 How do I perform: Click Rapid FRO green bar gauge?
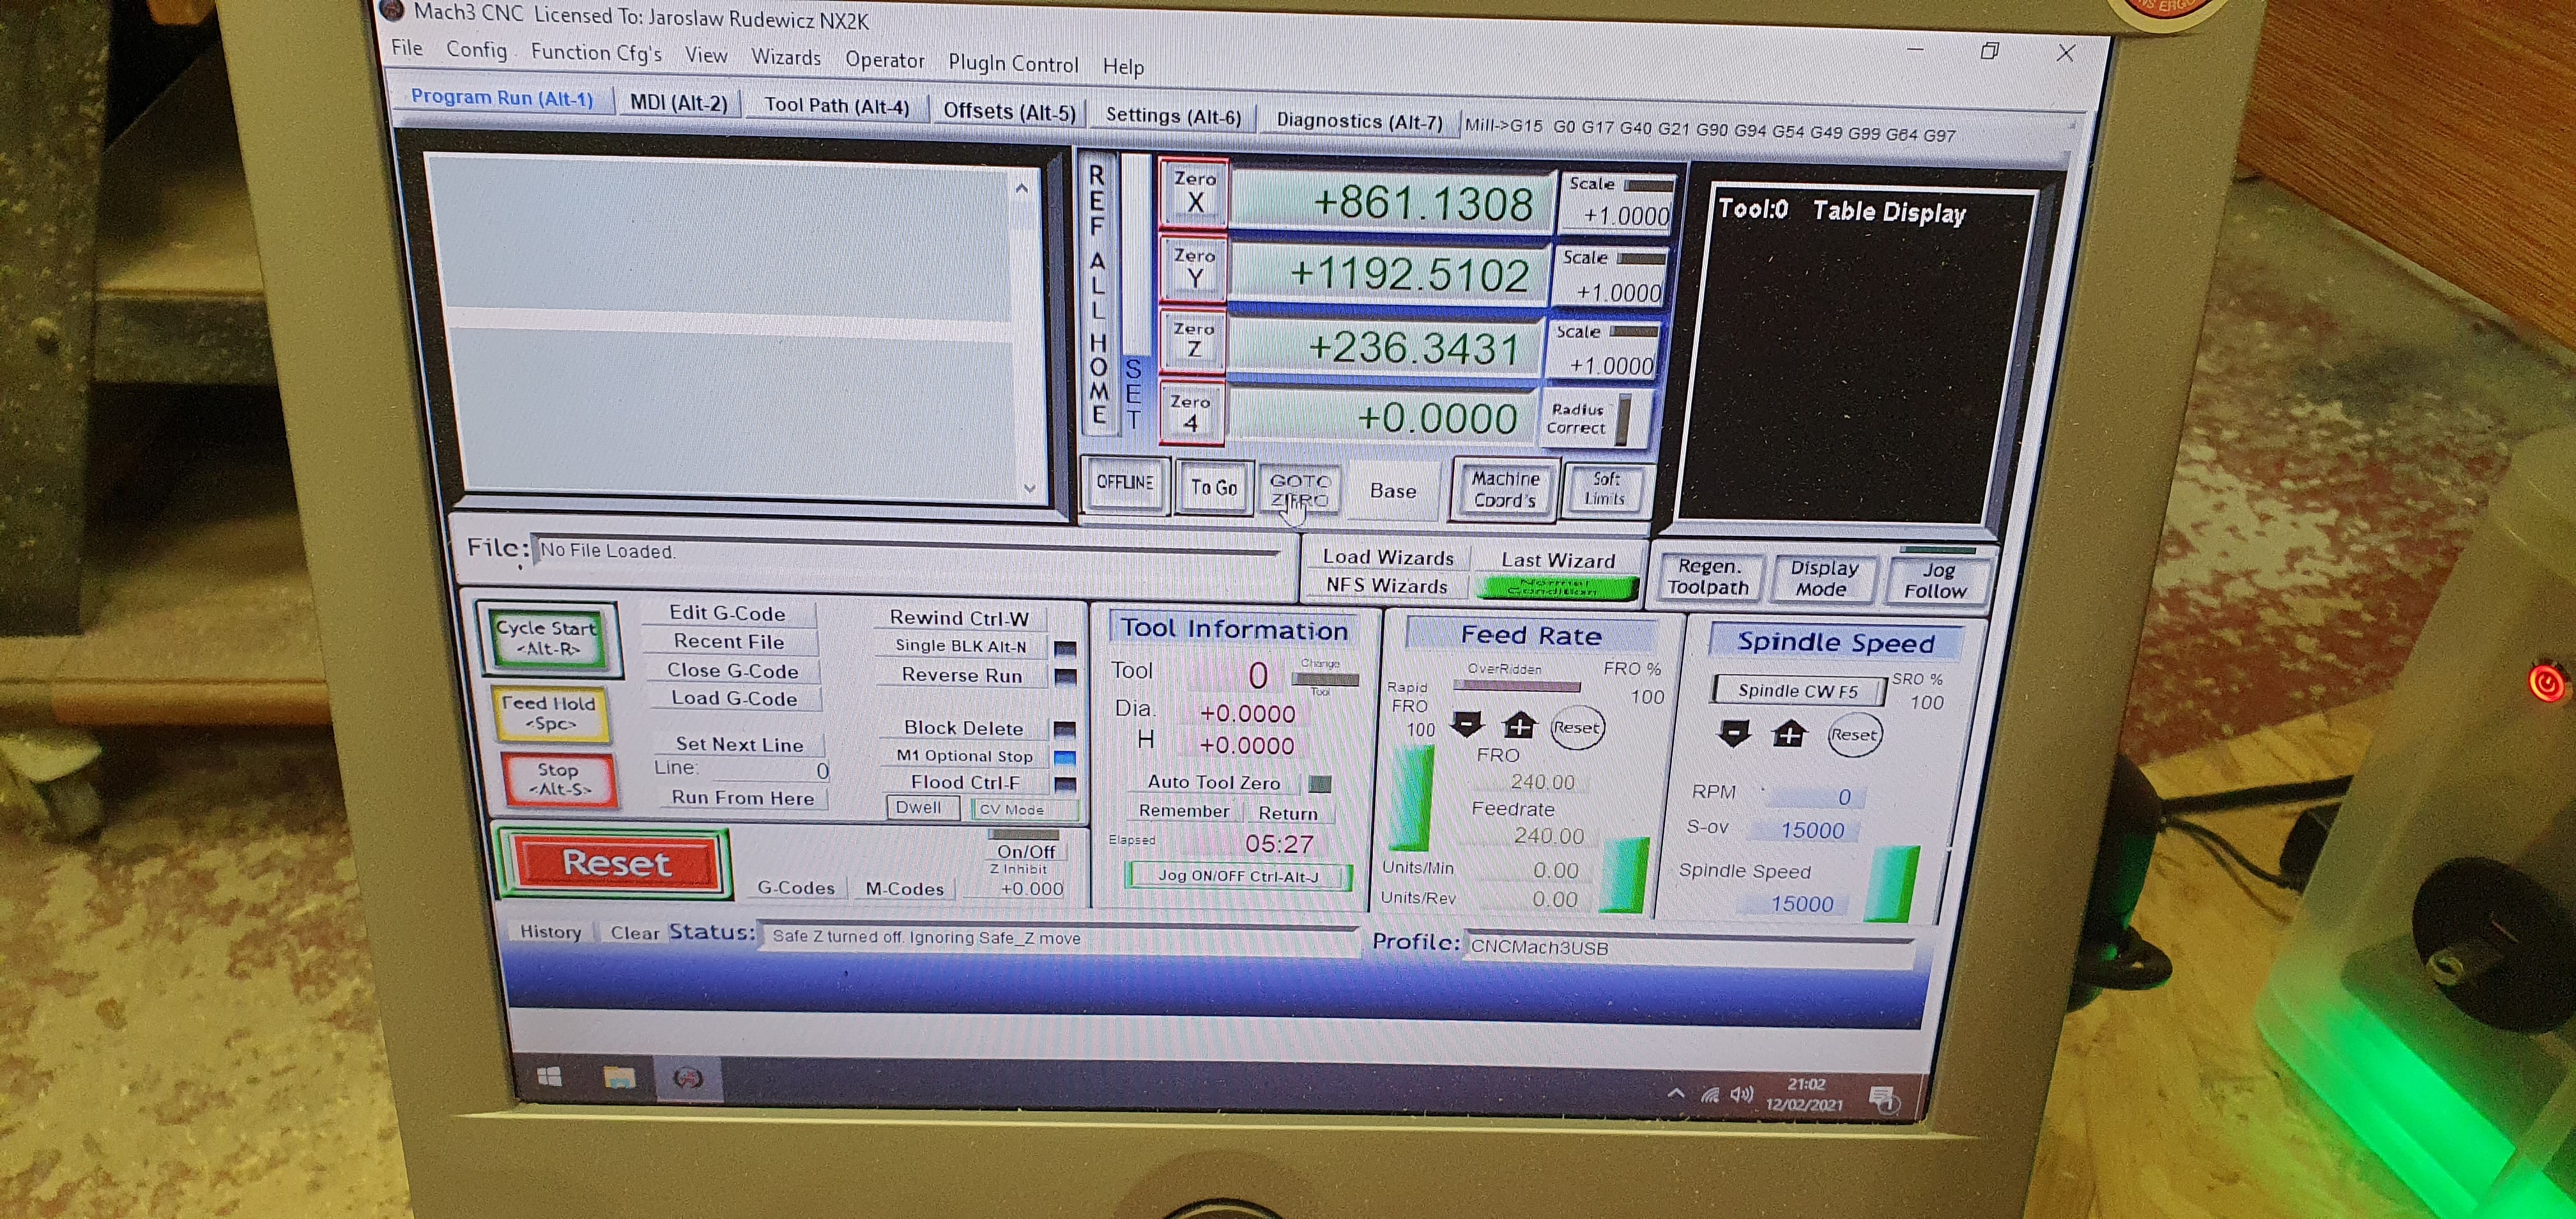coord(1412,798)
